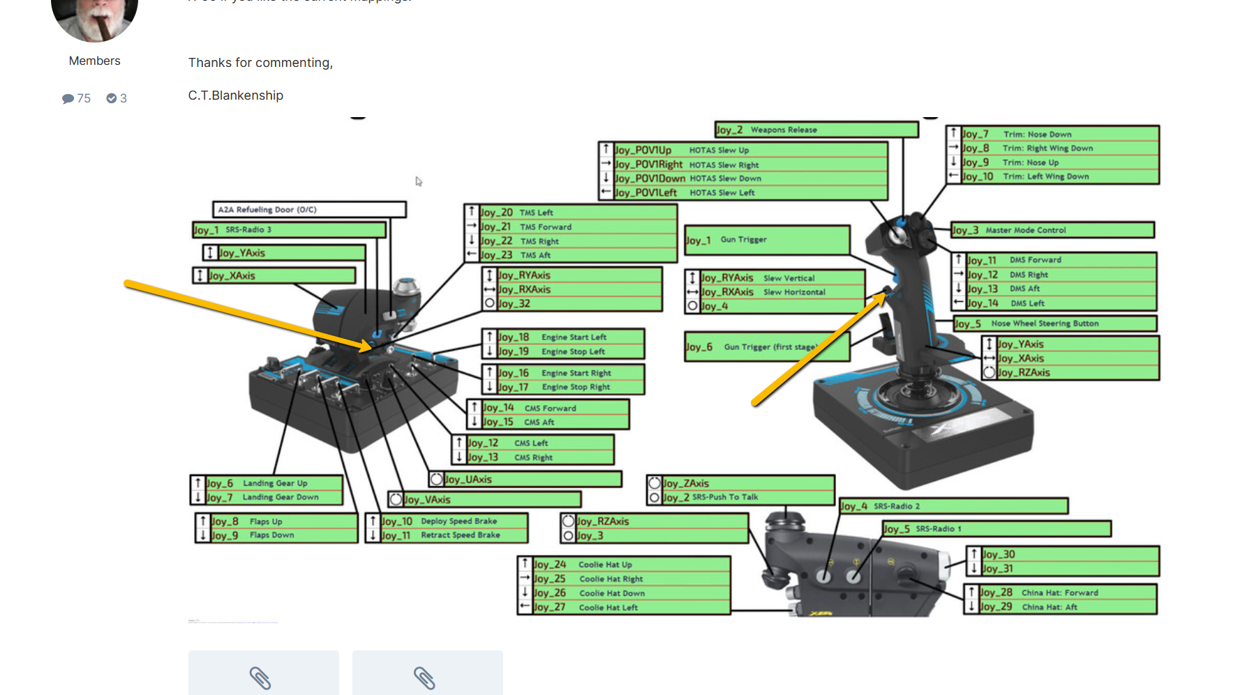Click the 'Joy_ZAxis' label
Viewport: 1254px width, 695px height.
click(x=685, y=483)
